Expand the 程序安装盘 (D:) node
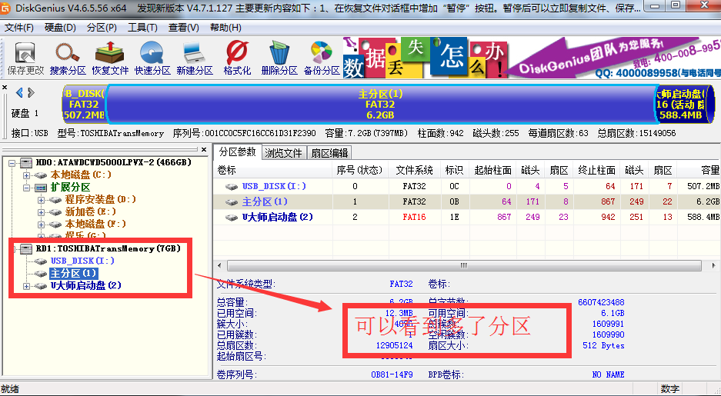 pyautogui.click(x=41, y=200)
